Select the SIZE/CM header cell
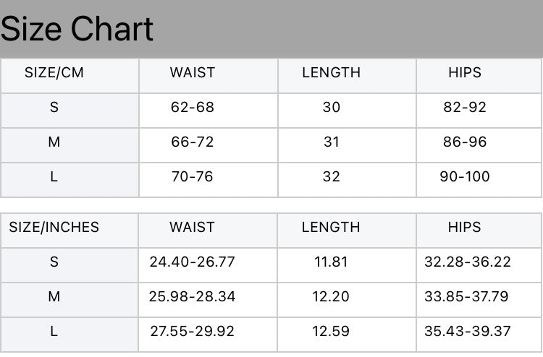Image resolution: width=543 pixels, height=357 pixels. coord(54,73)
